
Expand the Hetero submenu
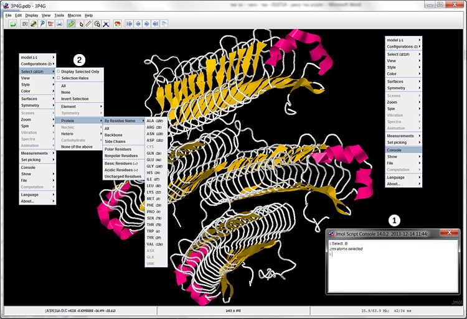point(80,134)
